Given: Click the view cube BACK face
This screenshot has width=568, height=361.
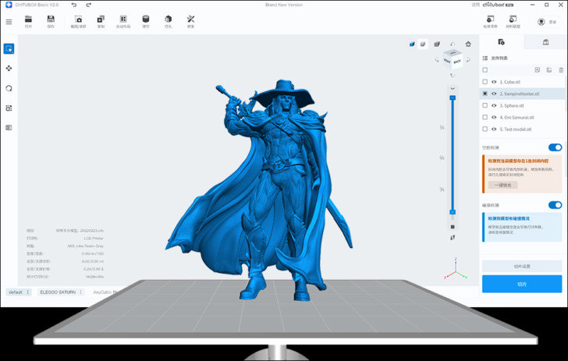Looking at the screenshot, I should point(457,62).
